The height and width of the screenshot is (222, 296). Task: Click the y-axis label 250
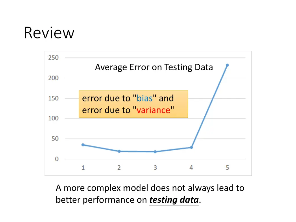[53, 58]
